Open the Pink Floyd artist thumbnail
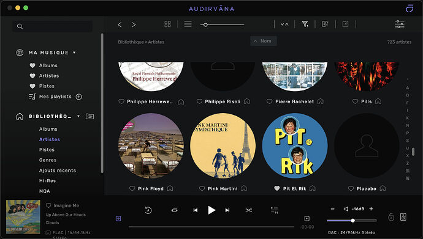 (151, 145)
